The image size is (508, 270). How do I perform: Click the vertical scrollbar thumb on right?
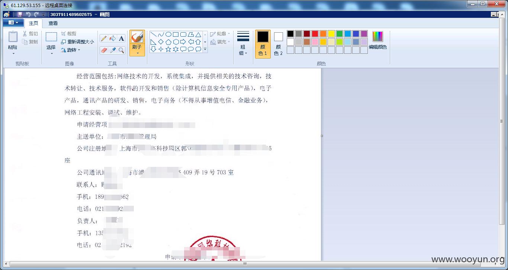pos(502,121)
